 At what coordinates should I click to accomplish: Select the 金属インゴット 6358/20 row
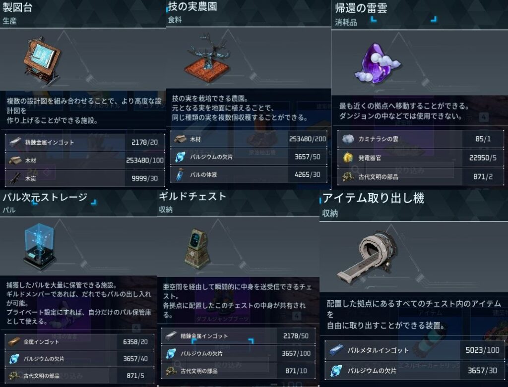79,342
